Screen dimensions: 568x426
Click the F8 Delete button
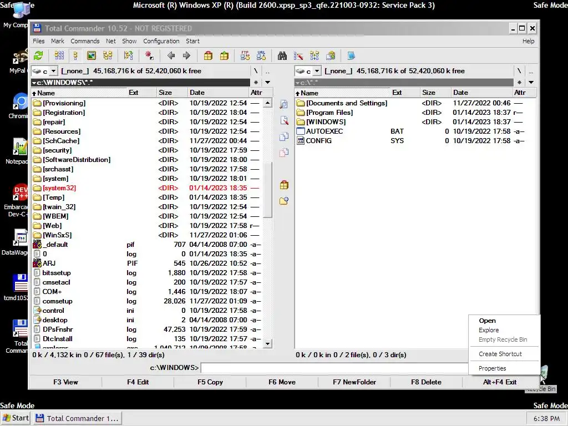coord(426,382)
